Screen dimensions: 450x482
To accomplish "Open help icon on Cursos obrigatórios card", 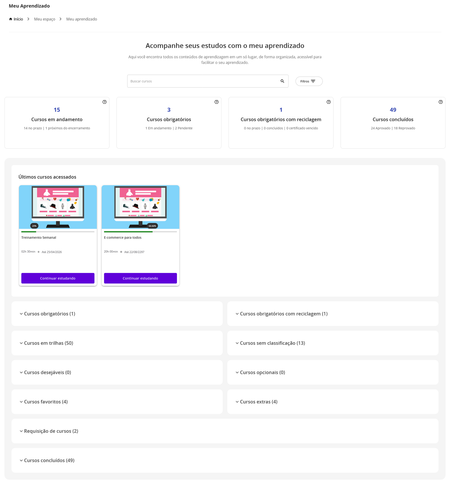I will click(x=217, y=102).
